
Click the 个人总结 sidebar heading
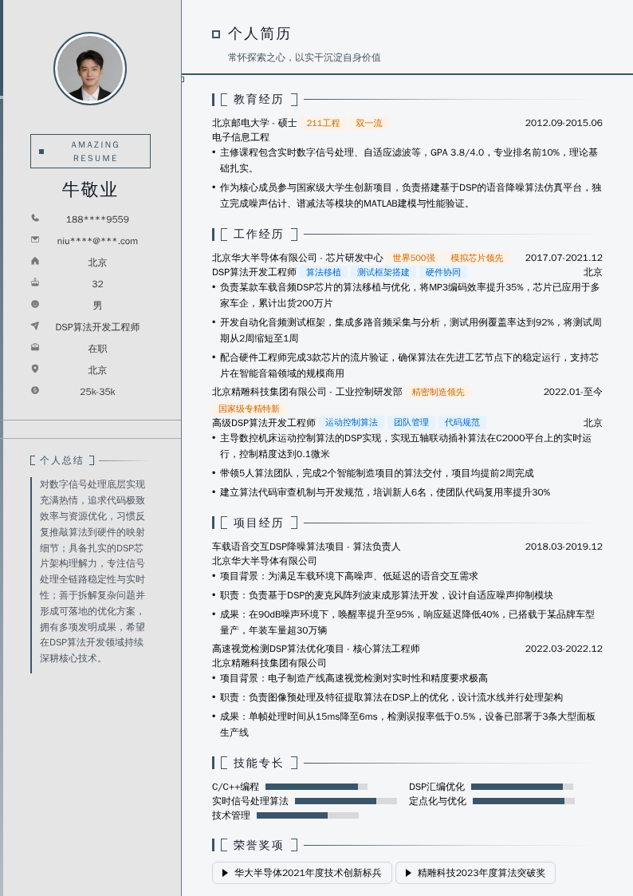pyautogui.click(x=62, y=460)
